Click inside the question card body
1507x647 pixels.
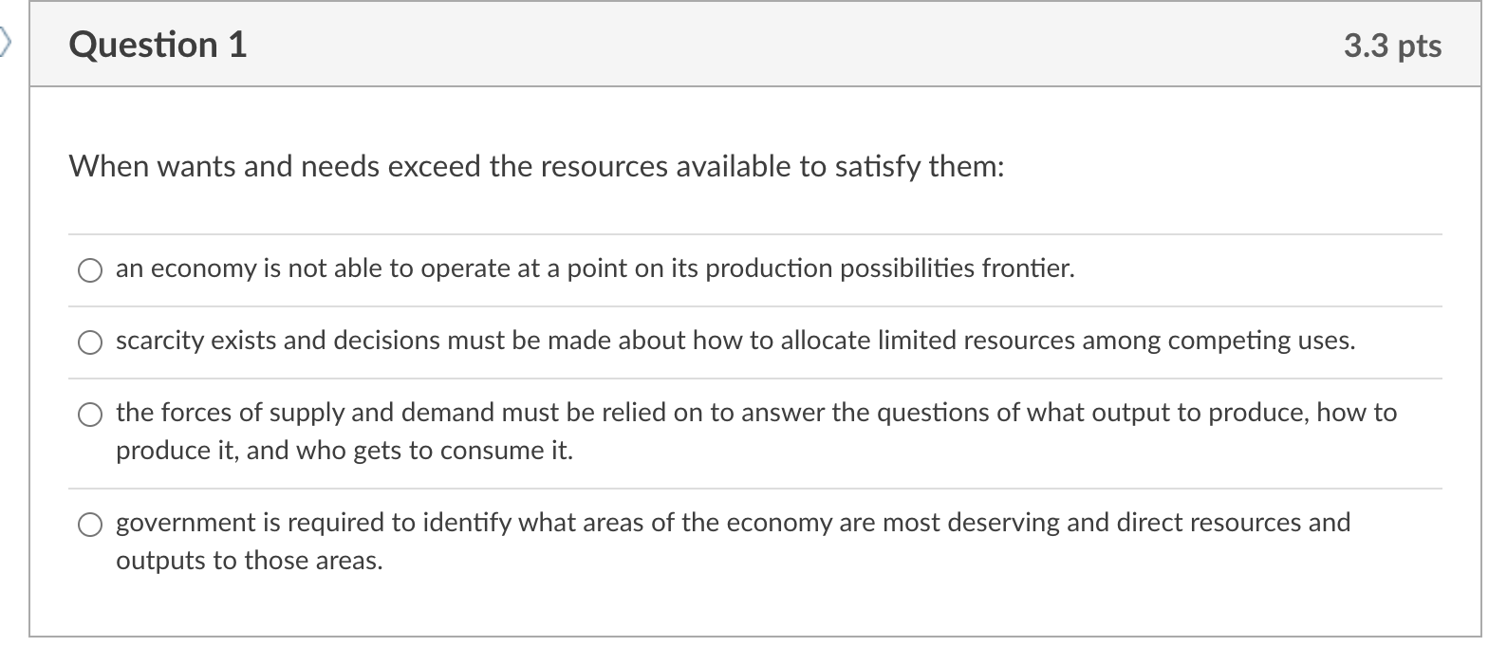click(750, 598)
